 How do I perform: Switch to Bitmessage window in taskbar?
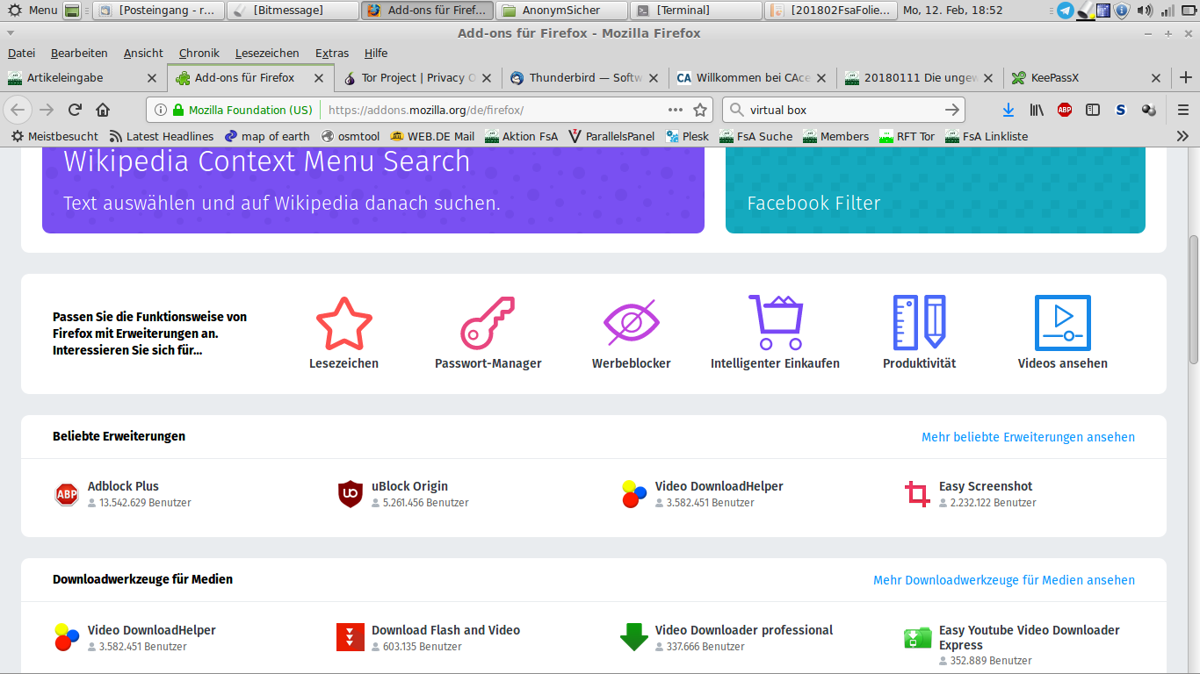(x=293, y=11)
